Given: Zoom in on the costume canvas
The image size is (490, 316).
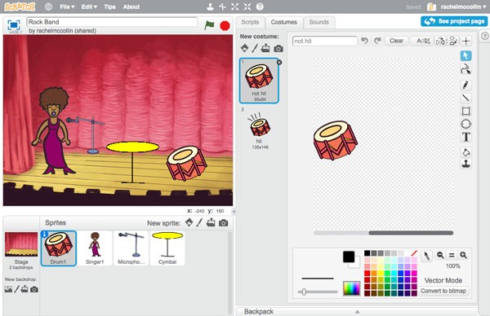Looking at the screenshot, I should (x=463, y=255).
